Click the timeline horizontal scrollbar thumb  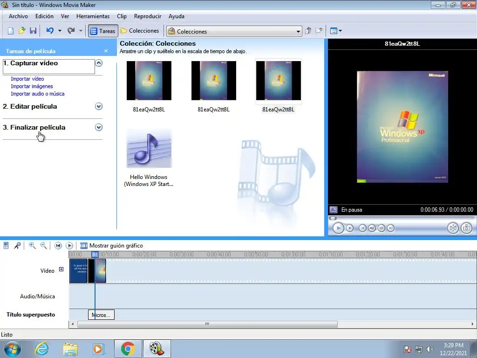[x=207, y=324]
